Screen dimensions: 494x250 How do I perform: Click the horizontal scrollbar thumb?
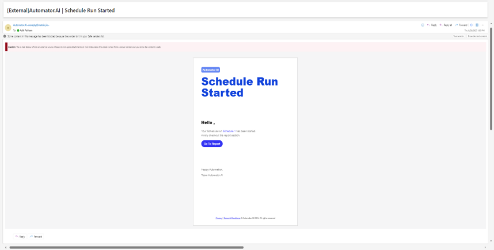tap(126, 248)
